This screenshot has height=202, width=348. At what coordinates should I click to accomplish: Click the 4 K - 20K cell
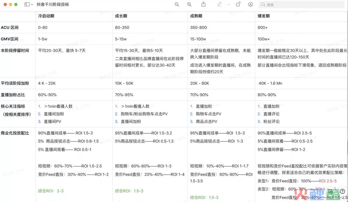click(47, 83)
